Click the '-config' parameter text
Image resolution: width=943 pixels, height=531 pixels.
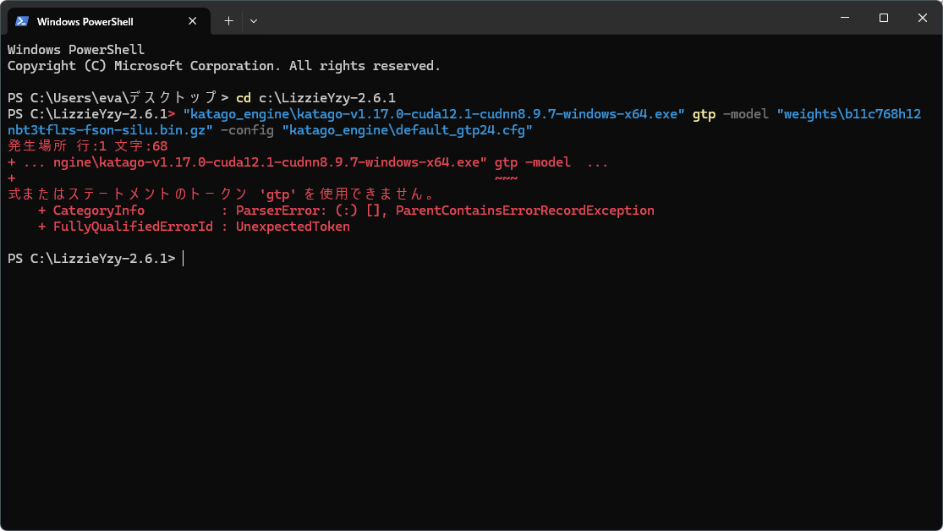tap(247, 130)
